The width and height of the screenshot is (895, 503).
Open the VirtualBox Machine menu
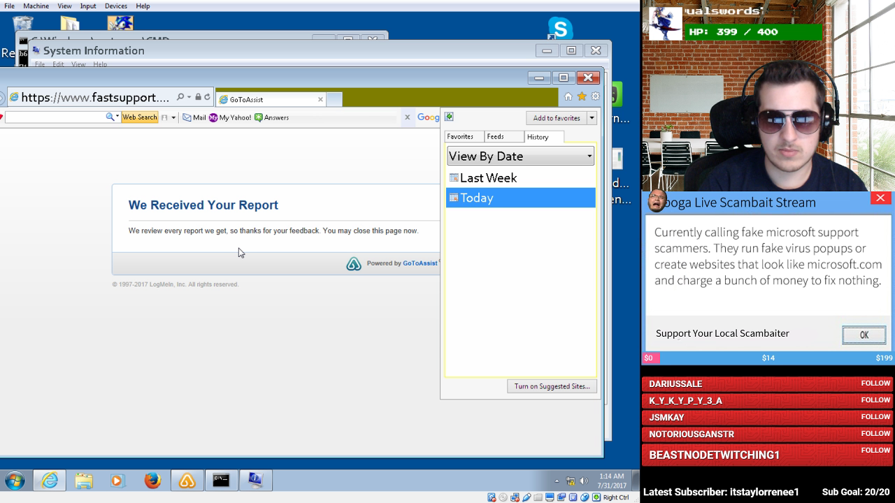click(36, 6)
